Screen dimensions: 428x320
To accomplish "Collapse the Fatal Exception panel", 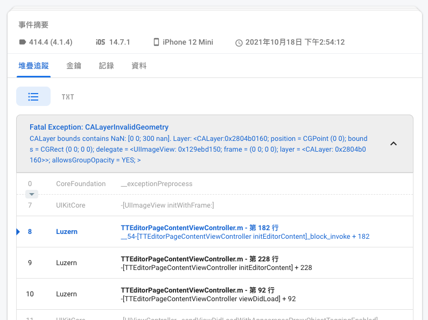I will click(394, 144).
